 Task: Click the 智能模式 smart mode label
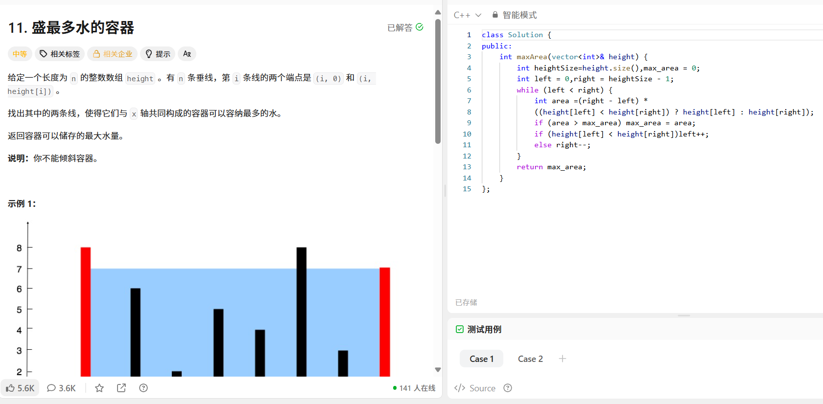pos(519,15)
